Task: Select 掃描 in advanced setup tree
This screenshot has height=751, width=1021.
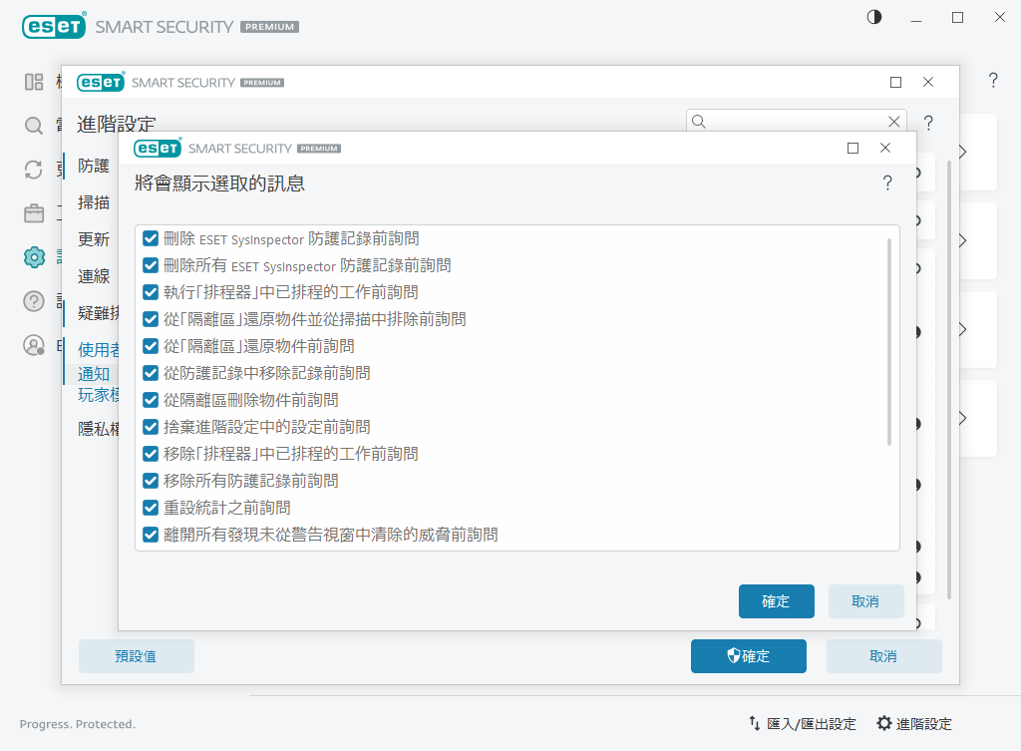Action: [x=93, y=202]
